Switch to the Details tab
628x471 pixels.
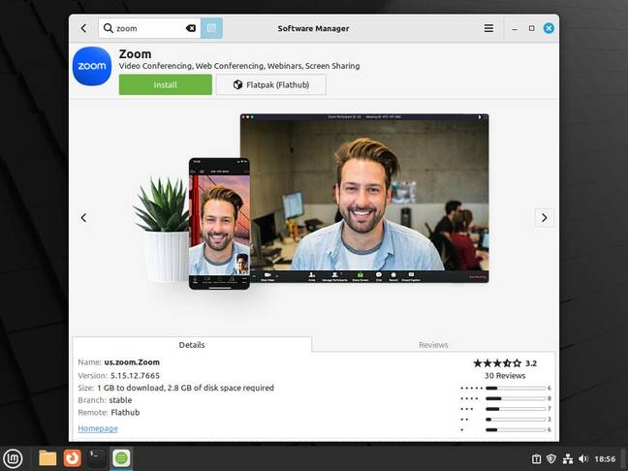pyautogui.click(x=192, y=345)
